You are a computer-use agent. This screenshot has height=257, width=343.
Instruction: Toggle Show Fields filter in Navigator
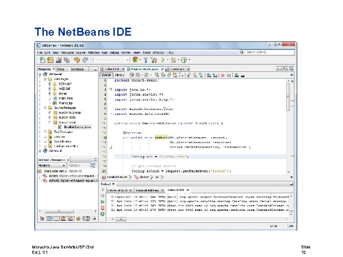click(49, 218)
